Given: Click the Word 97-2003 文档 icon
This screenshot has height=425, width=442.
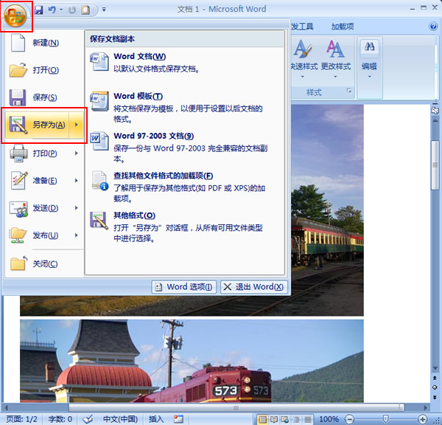Looking at the screenshot, I should pyautogui.click(x=99, y=141).
